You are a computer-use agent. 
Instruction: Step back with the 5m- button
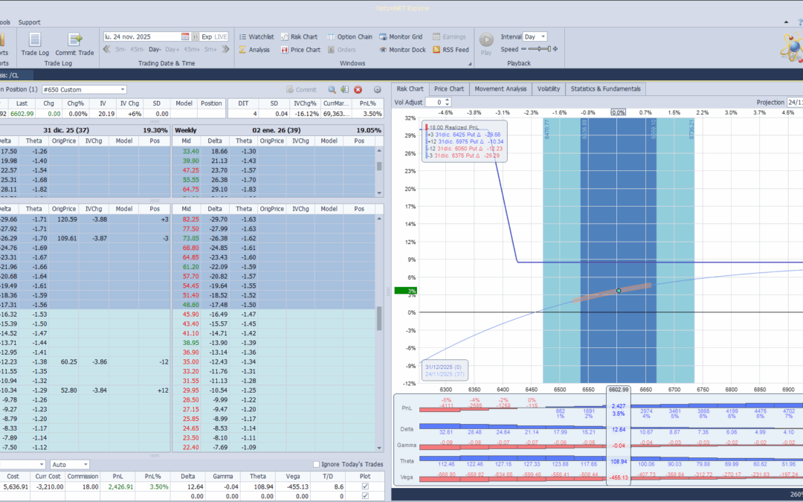(120, 50)
